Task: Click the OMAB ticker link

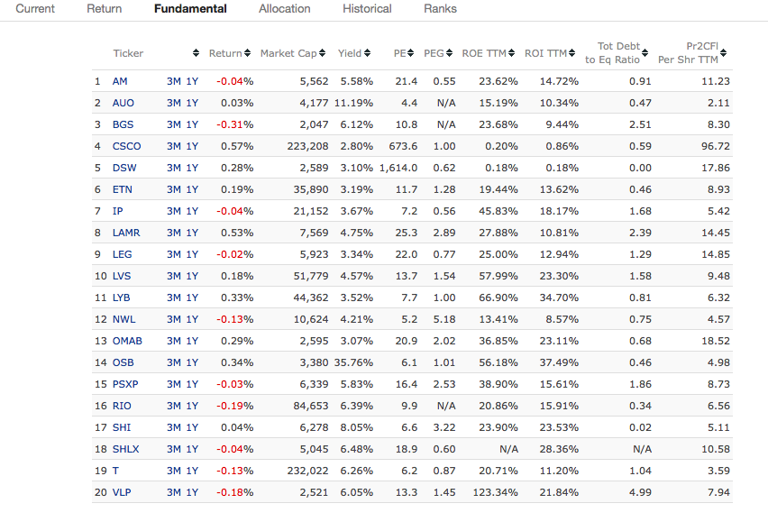Action: click(x=127, y=341)
